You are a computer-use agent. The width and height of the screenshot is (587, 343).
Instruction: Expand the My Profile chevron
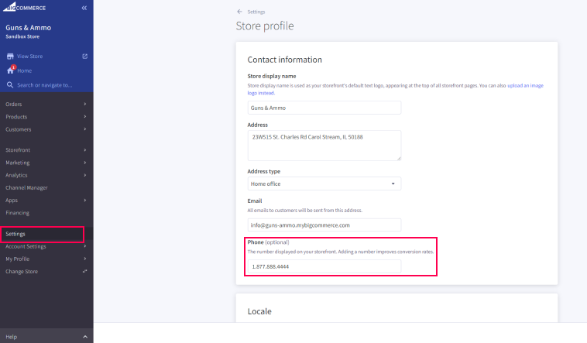coord(85,259)
